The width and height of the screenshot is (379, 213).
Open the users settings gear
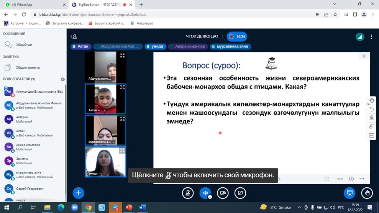(x=63, y=79)
